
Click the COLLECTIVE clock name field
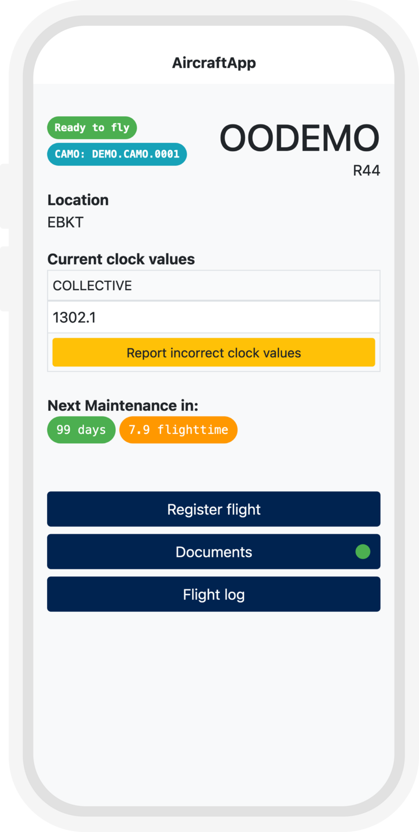214,286
